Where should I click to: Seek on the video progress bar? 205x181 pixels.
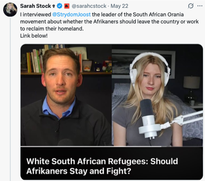pyautogui.click(x=112, y=146)
